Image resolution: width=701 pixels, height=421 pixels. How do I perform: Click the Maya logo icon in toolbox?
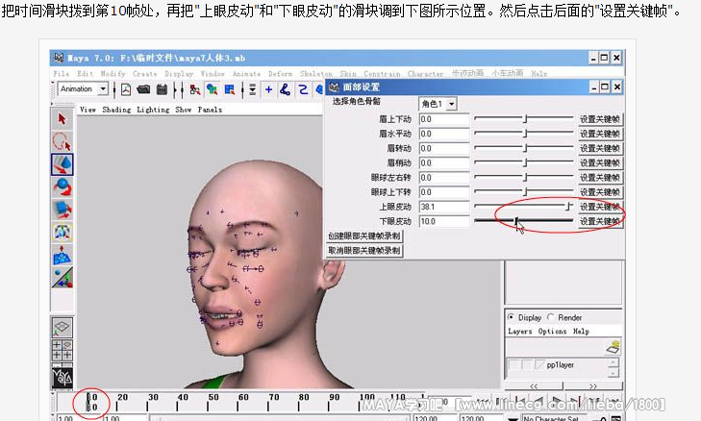click(63, 377)
